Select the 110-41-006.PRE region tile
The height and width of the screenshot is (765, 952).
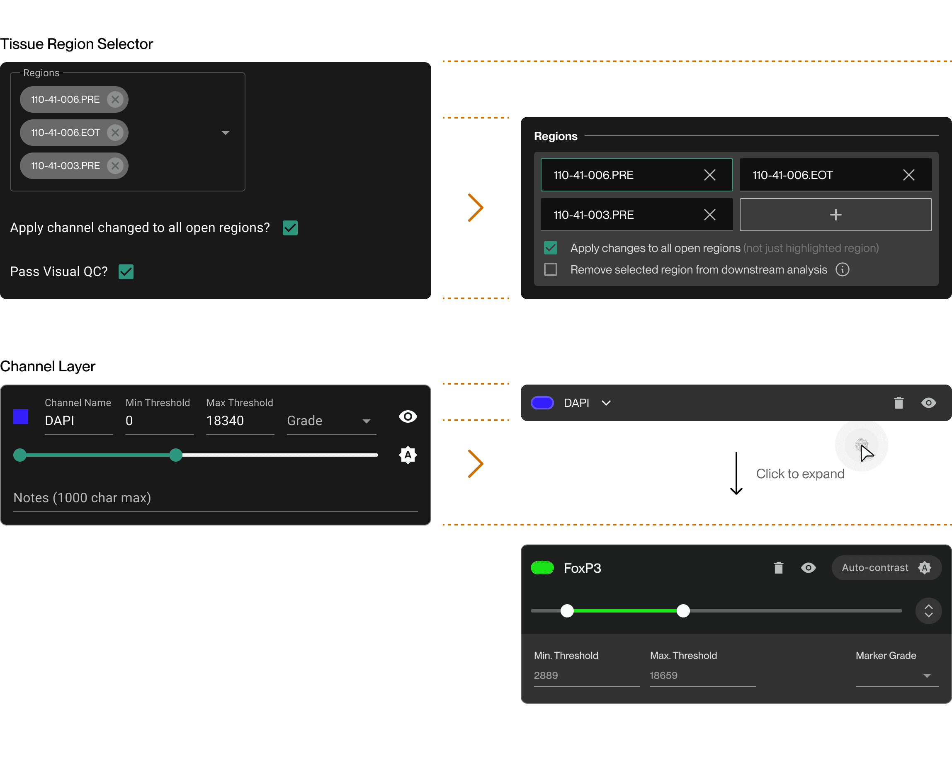click(636, 175)
